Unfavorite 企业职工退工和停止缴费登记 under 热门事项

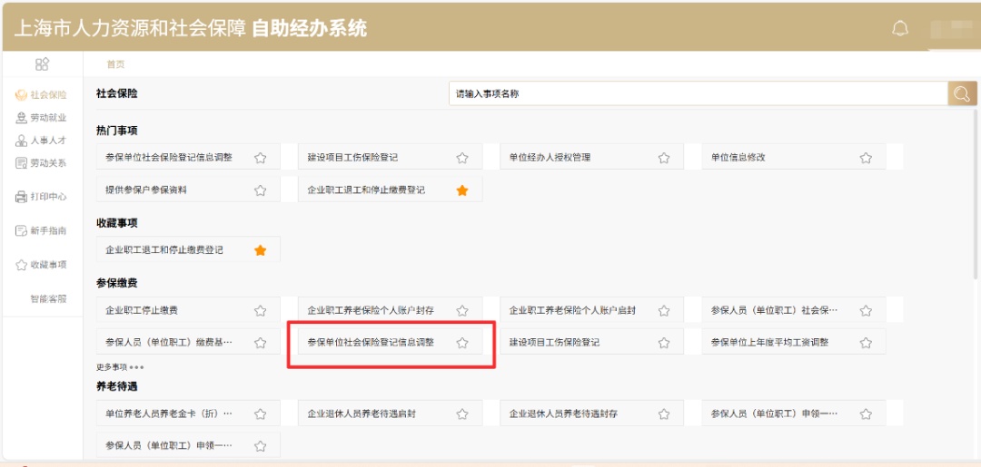[462, 190]
